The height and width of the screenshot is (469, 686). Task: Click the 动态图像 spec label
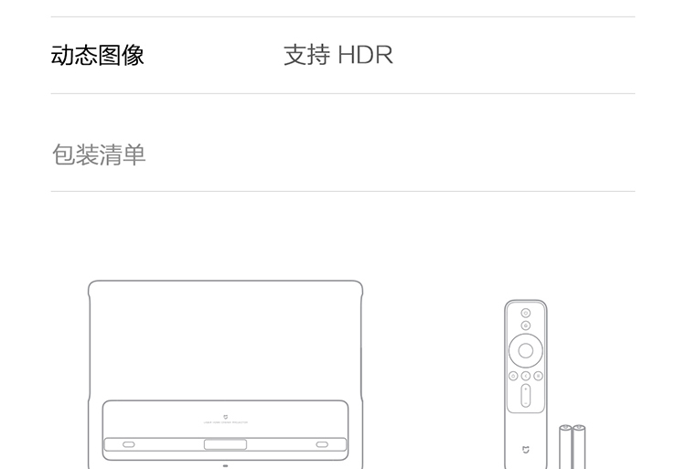[x=97, y=55]
